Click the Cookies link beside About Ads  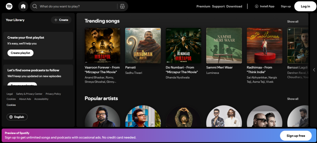pyautogui.click(x=11, y=99)
